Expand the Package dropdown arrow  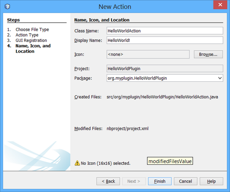tap(220, 78)
